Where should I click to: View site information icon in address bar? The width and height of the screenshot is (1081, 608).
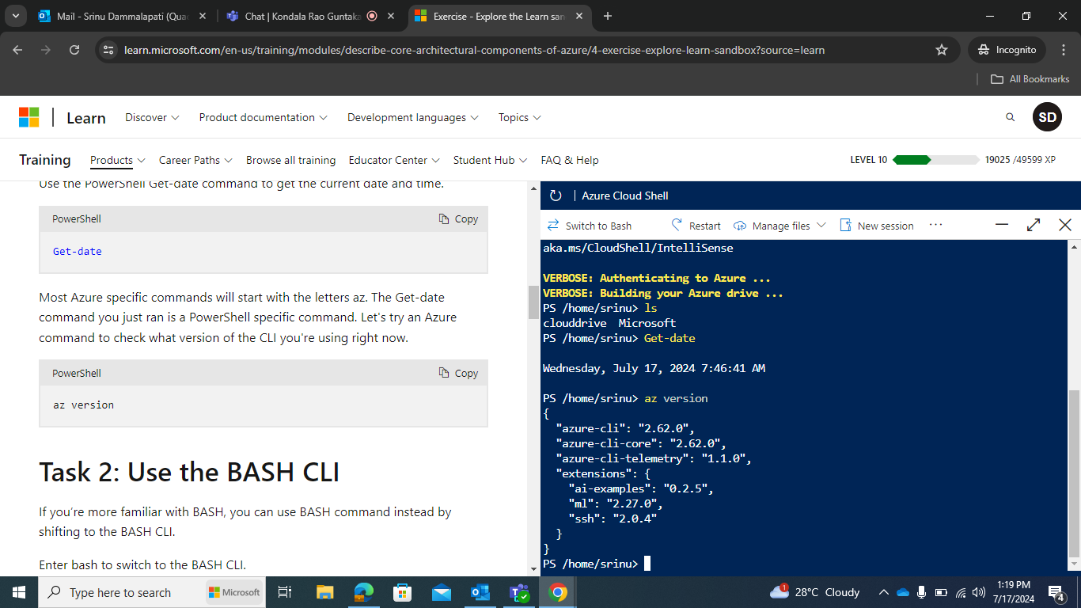click(x=109, y=50)
